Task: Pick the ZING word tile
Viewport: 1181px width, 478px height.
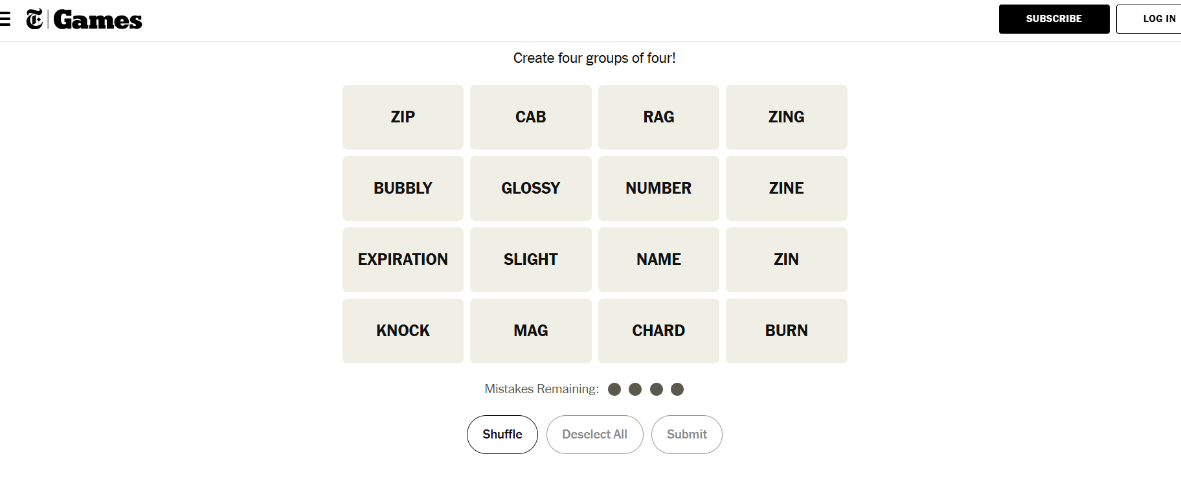Action: click(786, 117)
